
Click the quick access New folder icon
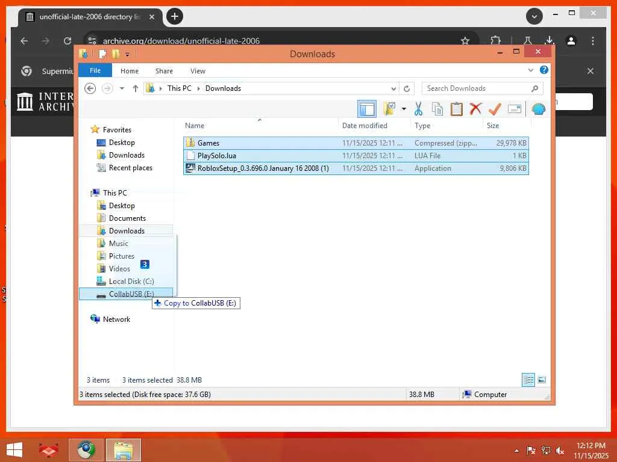tap(116, 54)
